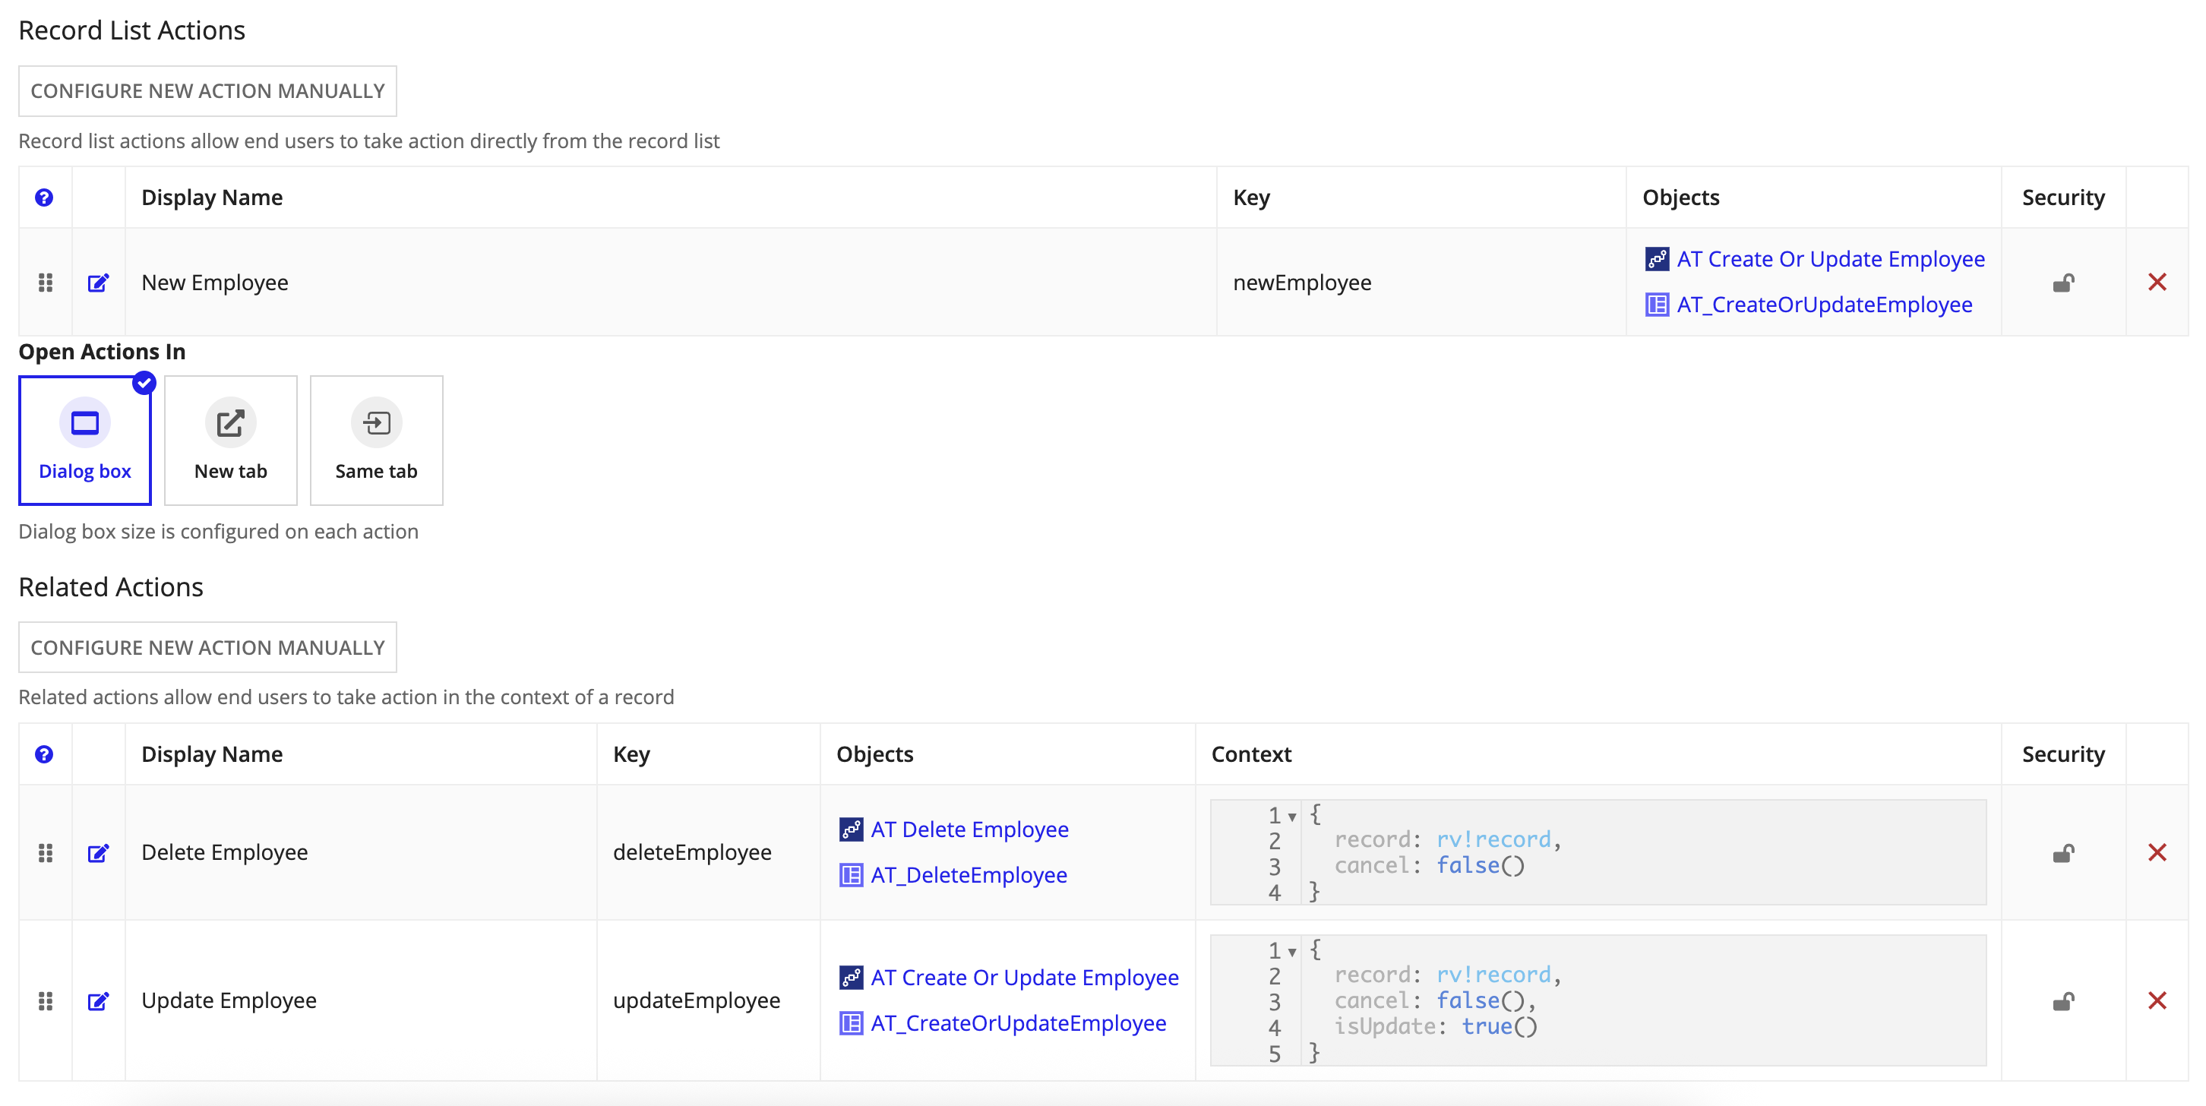Remove the New Employee action
The image size is (2206, 1106).
click(2157, 283)
